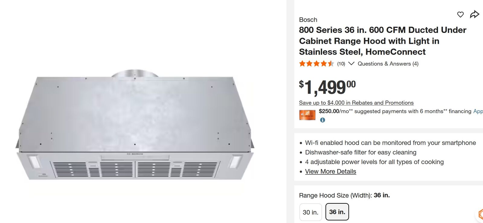Open the Bosch brand link
This screenshot has width=483, height=223.
(x=308, y=20)
